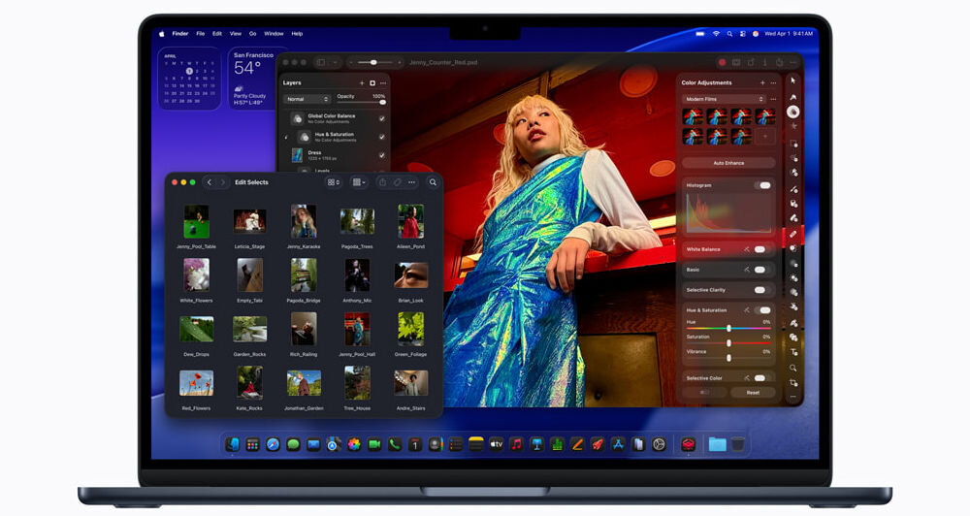Screen dimensions: 970x516
Task: Select the Aileen_Pond thumbnail
Action: 410,221
